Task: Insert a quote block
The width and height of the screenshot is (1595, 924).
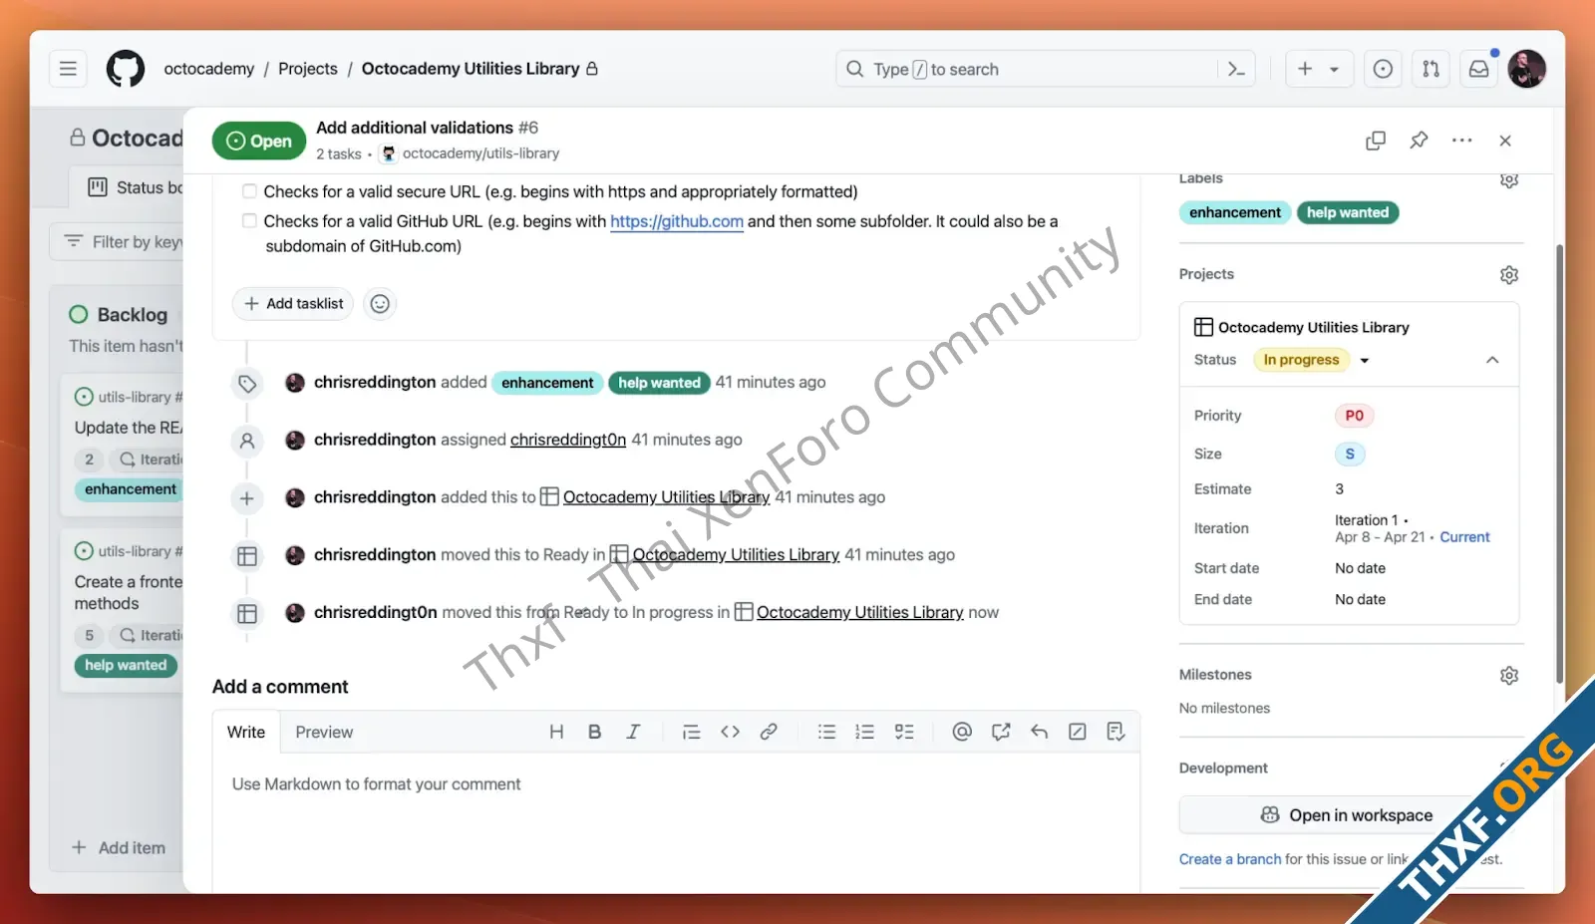Action: coord(691,732)
